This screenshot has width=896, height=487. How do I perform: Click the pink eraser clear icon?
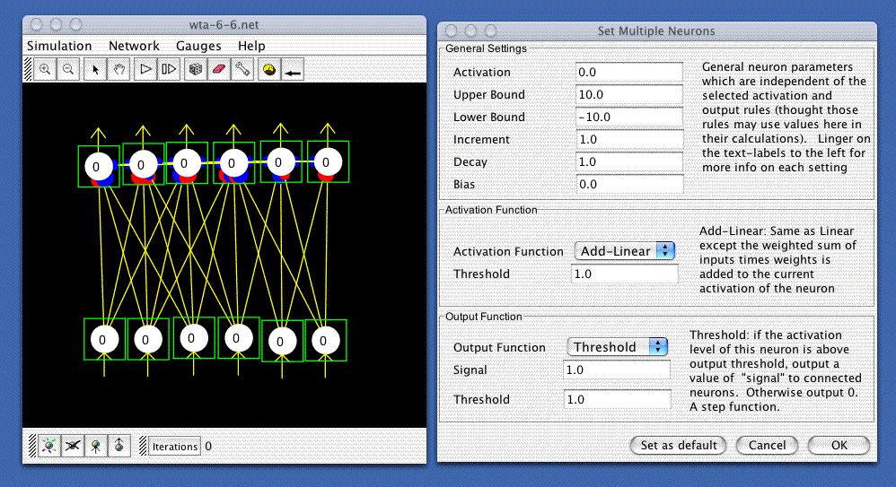pyautogui.click(x=217, y=69)
